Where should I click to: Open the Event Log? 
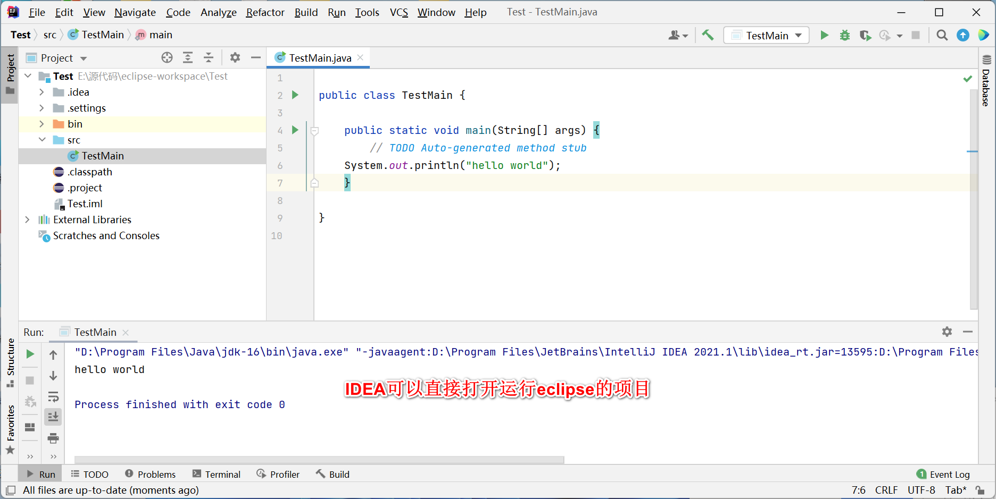click(x=943, y=474)
